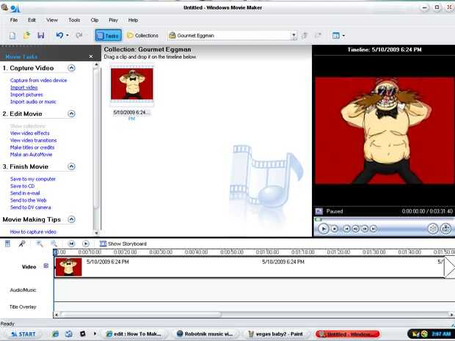
Task: Open the Edit menu
Action: tap(32, 20)
